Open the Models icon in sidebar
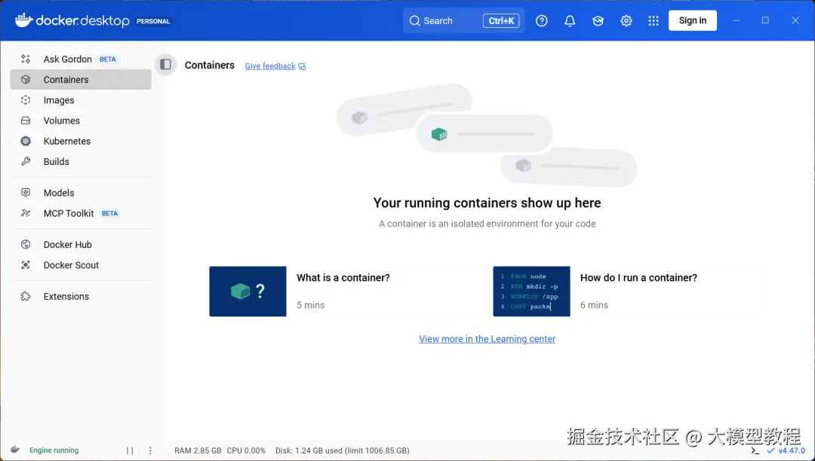 click(x=26, y=192)
